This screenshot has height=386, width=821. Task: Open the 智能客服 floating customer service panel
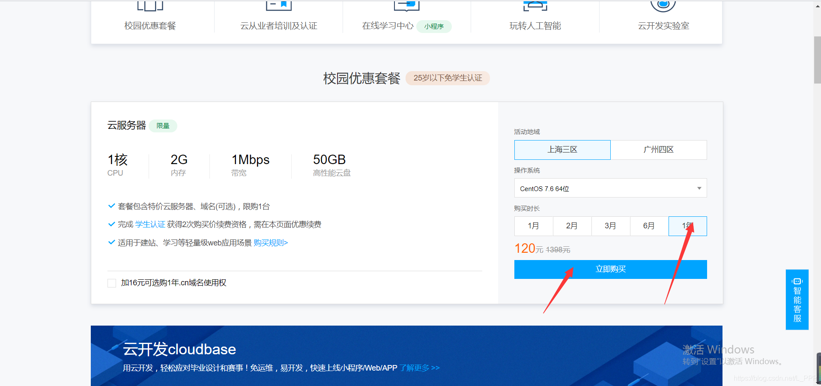click(797, 299)
